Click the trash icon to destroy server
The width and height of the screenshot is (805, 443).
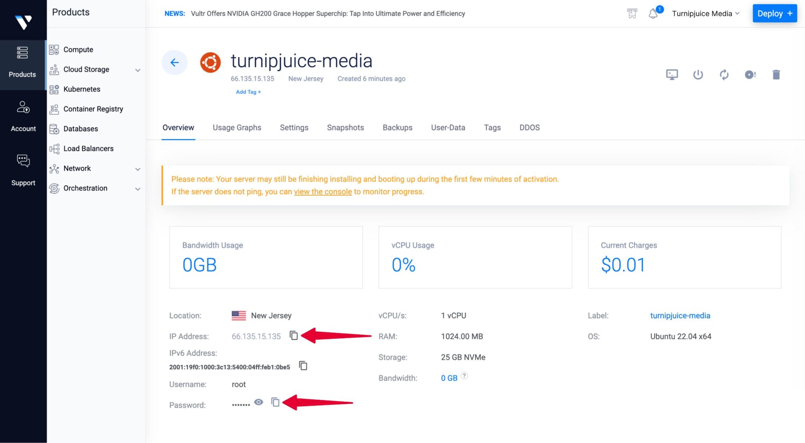776,74
